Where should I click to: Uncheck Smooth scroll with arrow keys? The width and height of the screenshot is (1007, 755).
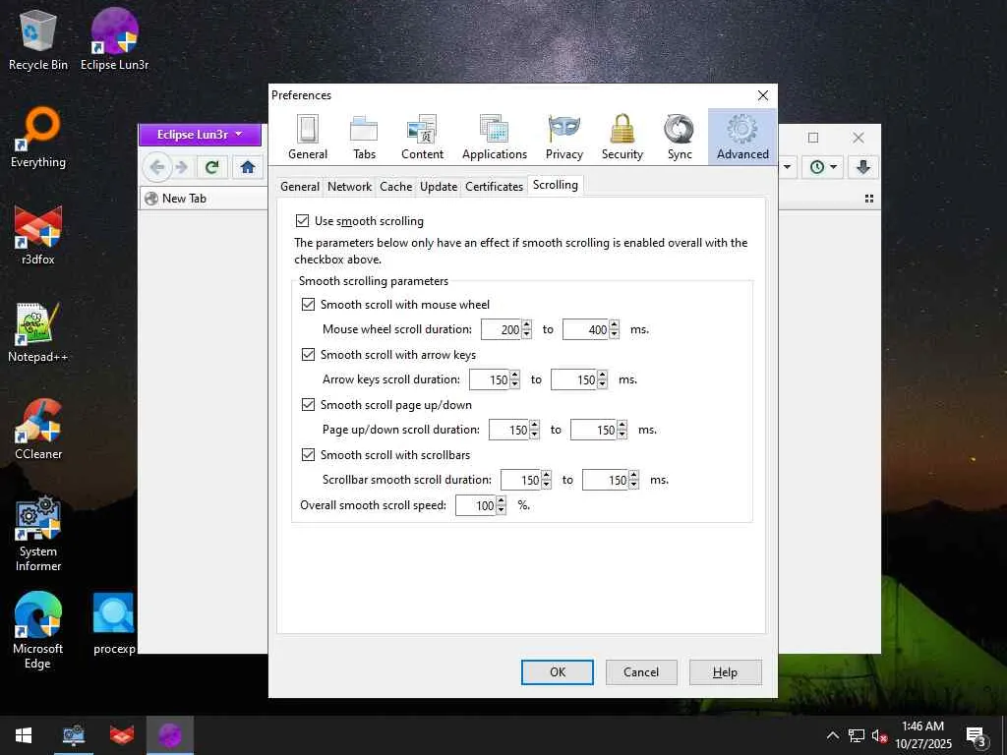308,354
